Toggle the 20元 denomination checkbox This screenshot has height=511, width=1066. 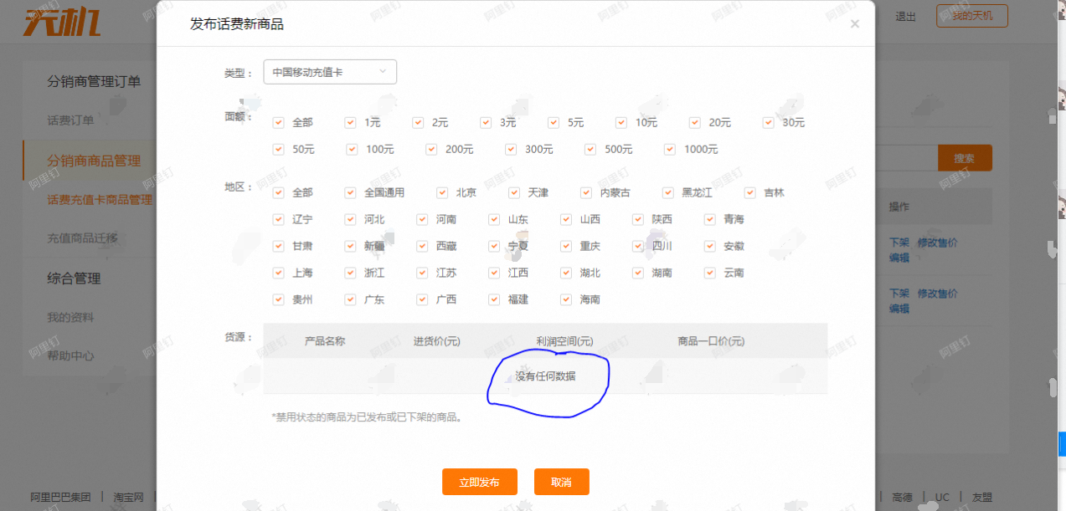(695, 122)
